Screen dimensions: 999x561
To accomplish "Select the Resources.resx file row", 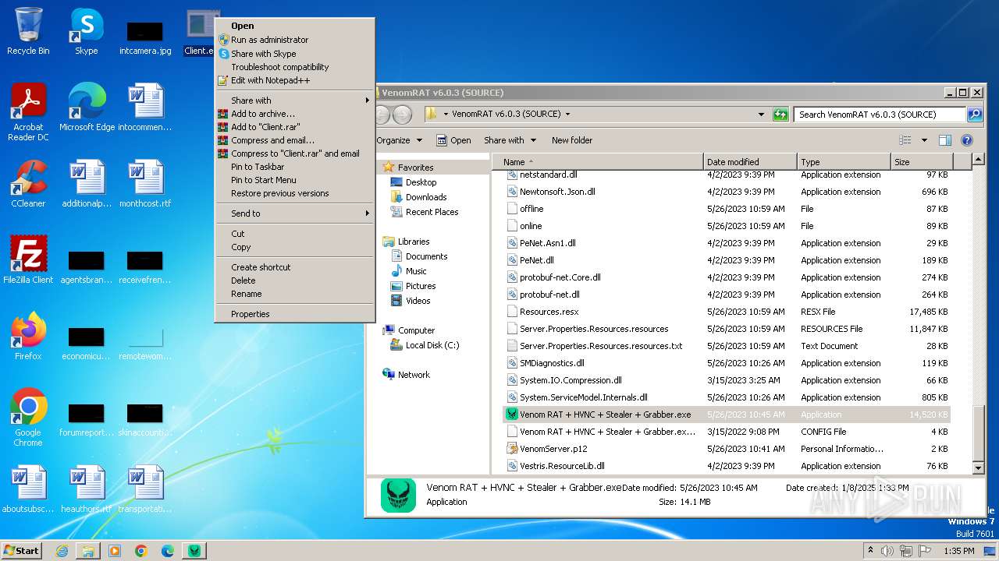I will click(x=549, y=312).
